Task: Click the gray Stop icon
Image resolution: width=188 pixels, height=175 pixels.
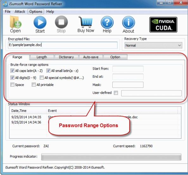Action: [61, 22]
